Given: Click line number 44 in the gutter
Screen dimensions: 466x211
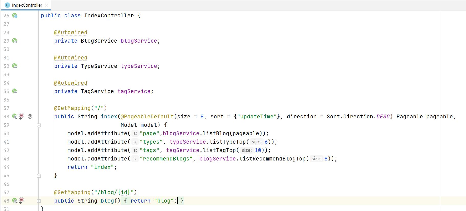Looking at the screenshot, I should [x=6, y=167].
